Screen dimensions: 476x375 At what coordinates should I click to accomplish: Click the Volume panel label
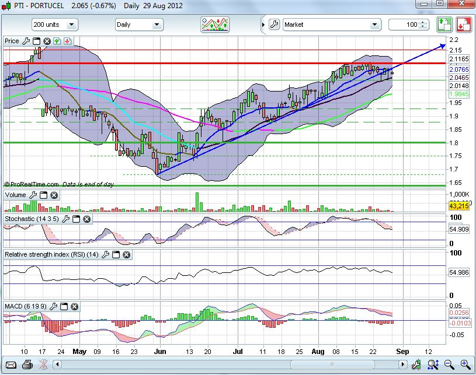pos(16,195)
